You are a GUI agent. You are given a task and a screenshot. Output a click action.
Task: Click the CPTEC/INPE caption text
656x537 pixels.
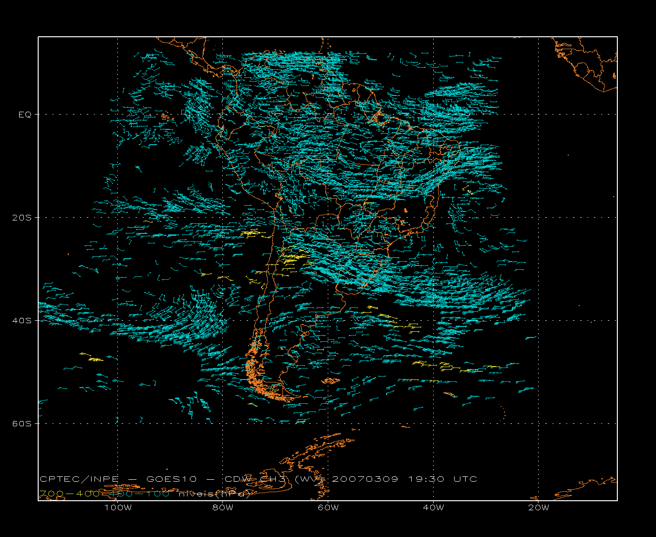(x=79, y=479)
